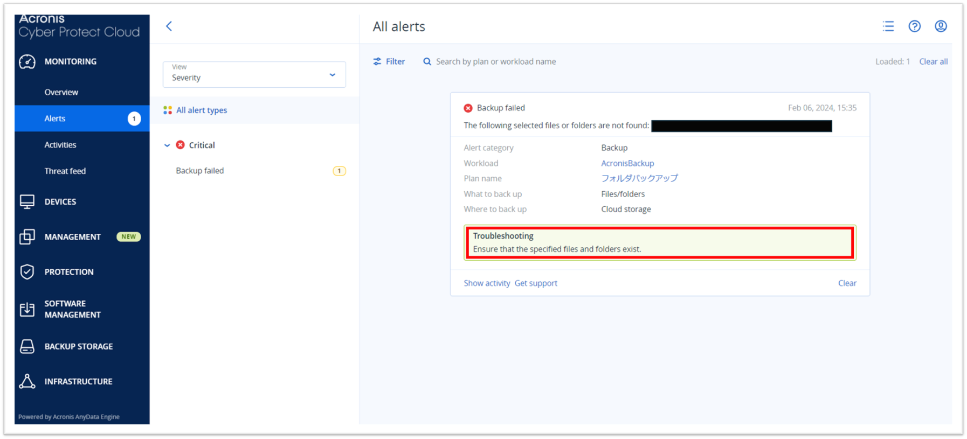Open the user account profile icon
The width and height of the screenshot is (967, 439).
pyautogui.click(x=941, y=26)
